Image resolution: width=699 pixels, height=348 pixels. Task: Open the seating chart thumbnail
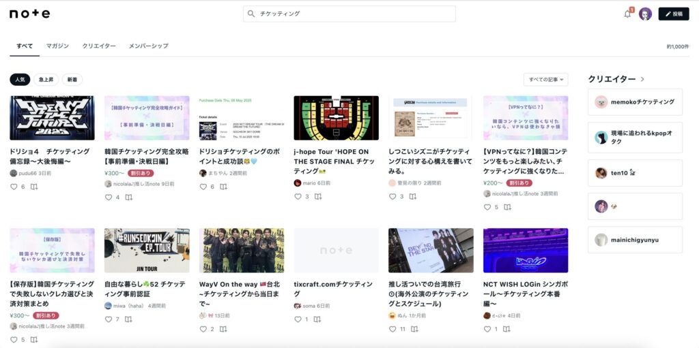[x=336, y=118]
